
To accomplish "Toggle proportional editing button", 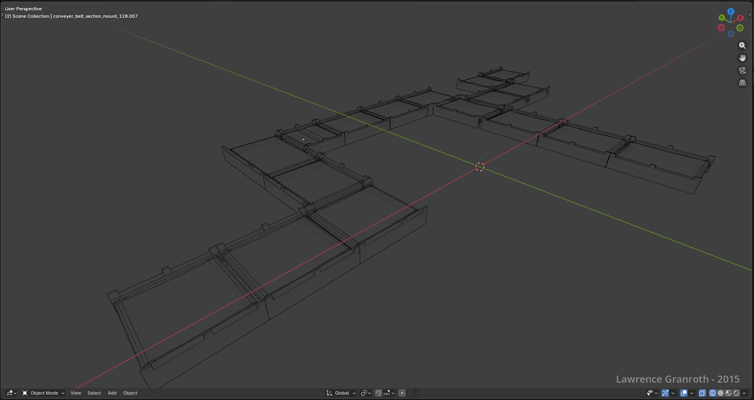I will pyautogui.click(x=402, y=393).
